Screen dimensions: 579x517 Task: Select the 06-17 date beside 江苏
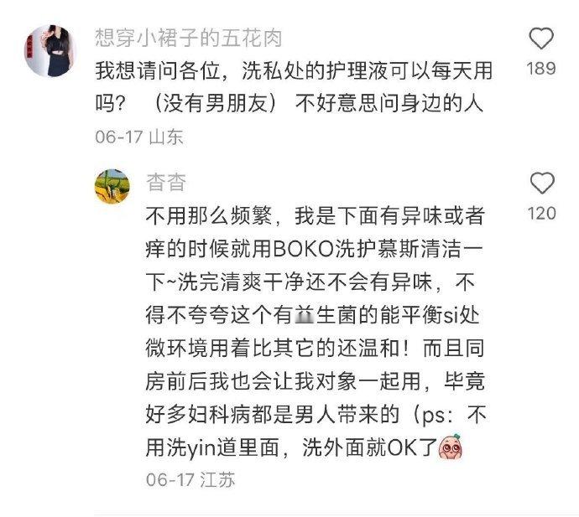point(170,480)
